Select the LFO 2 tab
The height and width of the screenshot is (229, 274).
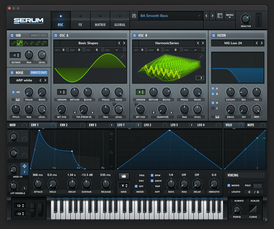156,125
